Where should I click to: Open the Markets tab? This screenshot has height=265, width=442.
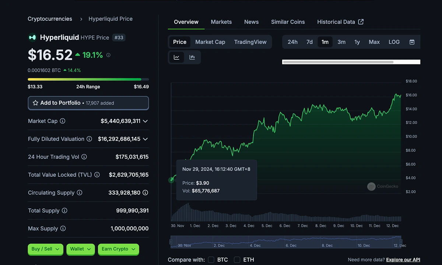click(x=221, y=22)
